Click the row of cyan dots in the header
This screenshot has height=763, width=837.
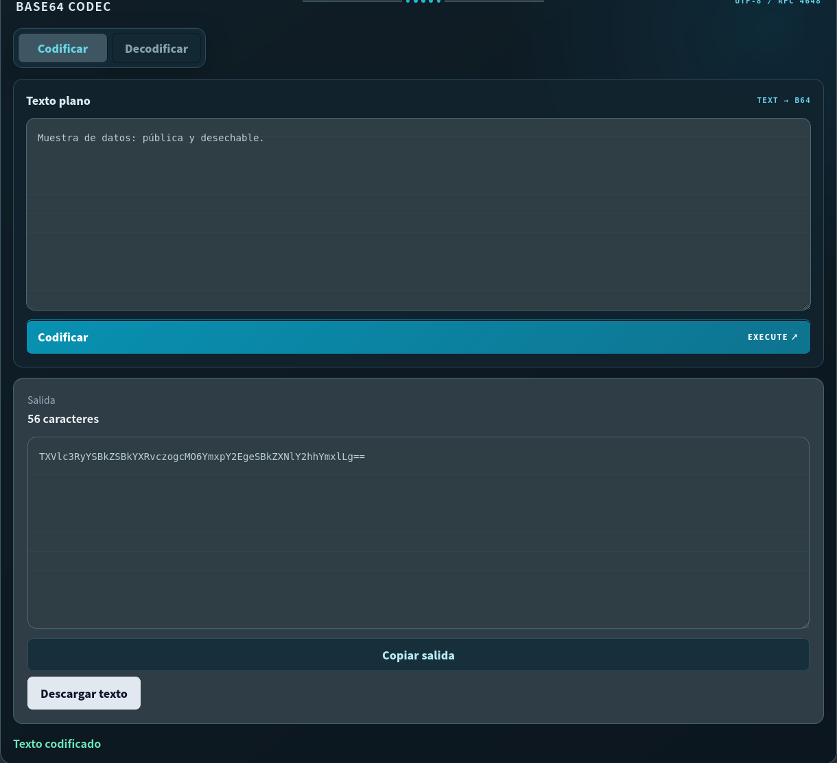[423, 1]
